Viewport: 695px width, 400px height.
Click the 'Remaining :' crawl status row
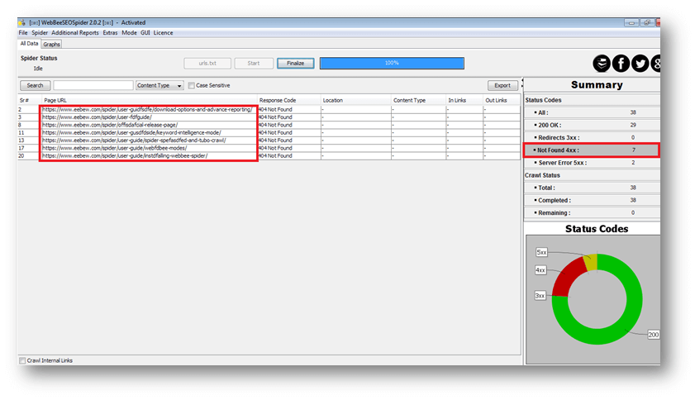click(592, 213)
